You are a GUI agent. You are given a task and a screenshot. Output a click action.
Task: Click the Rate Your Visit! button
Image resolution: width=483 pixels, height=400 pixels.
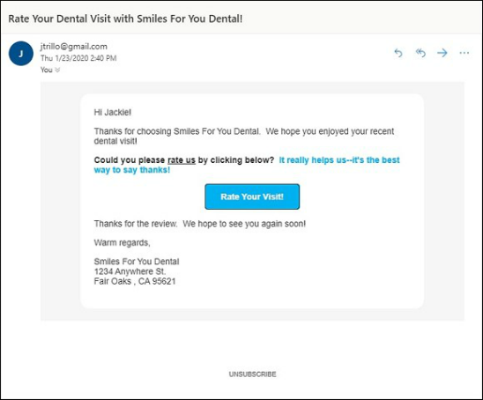252,196
